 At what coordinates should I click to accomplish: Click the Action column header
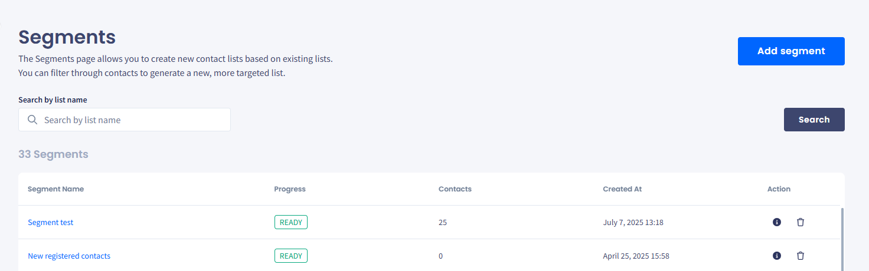point(779,189)
